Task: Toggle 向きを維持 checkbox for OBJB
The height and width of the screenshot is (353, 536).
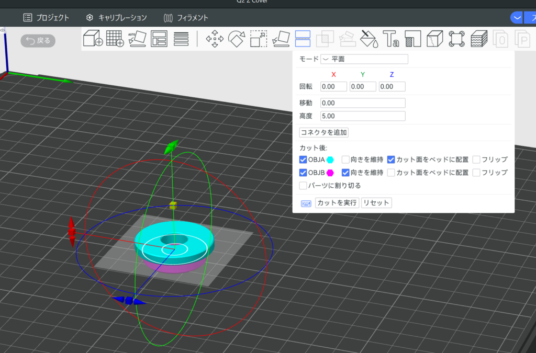Action: [x=345, y=173]
